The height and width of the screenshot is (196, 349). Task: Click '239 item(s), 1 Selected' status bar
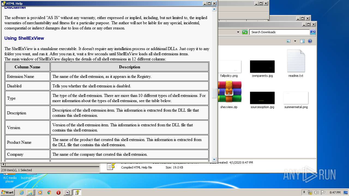tap(17, 170)
